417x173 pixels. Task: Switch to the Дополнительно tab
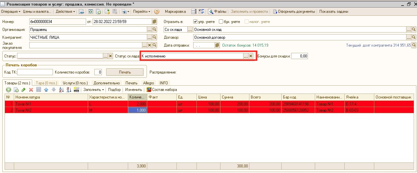click(x=106, y=83)
